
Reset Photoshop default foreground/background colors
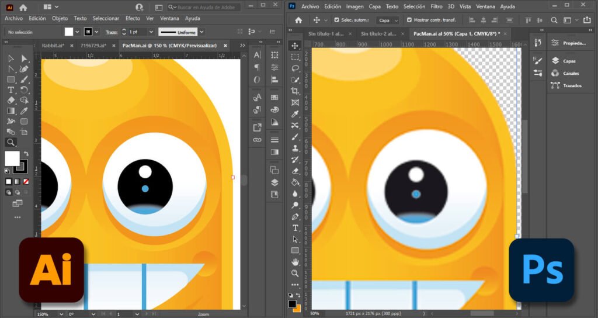coord(291,295)
